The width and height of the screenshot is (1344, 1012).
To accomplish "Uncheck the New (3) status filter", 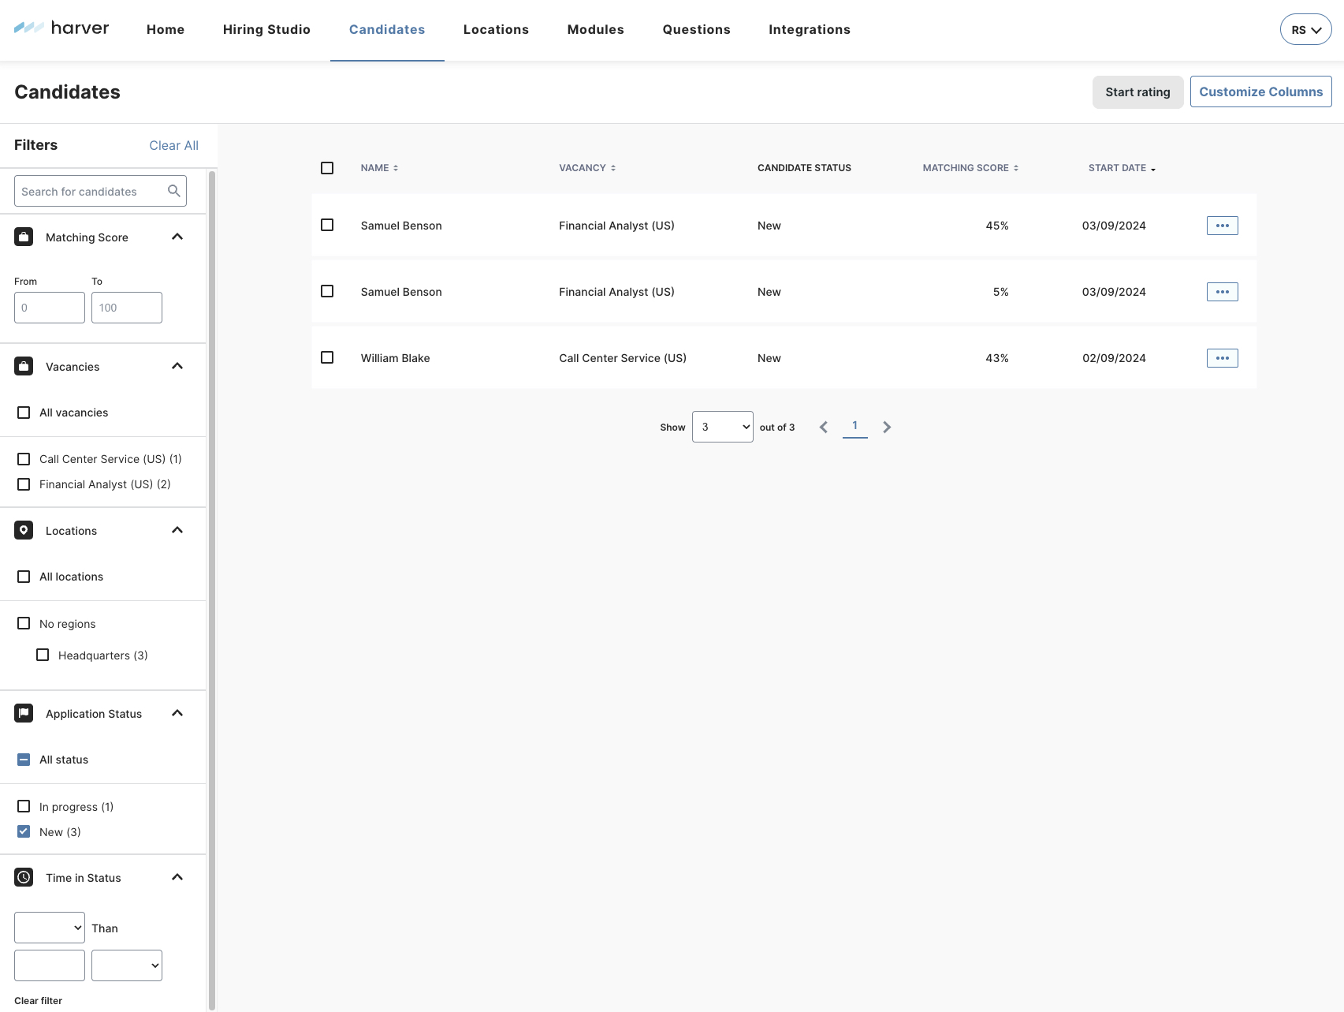I will click(24, 831).
